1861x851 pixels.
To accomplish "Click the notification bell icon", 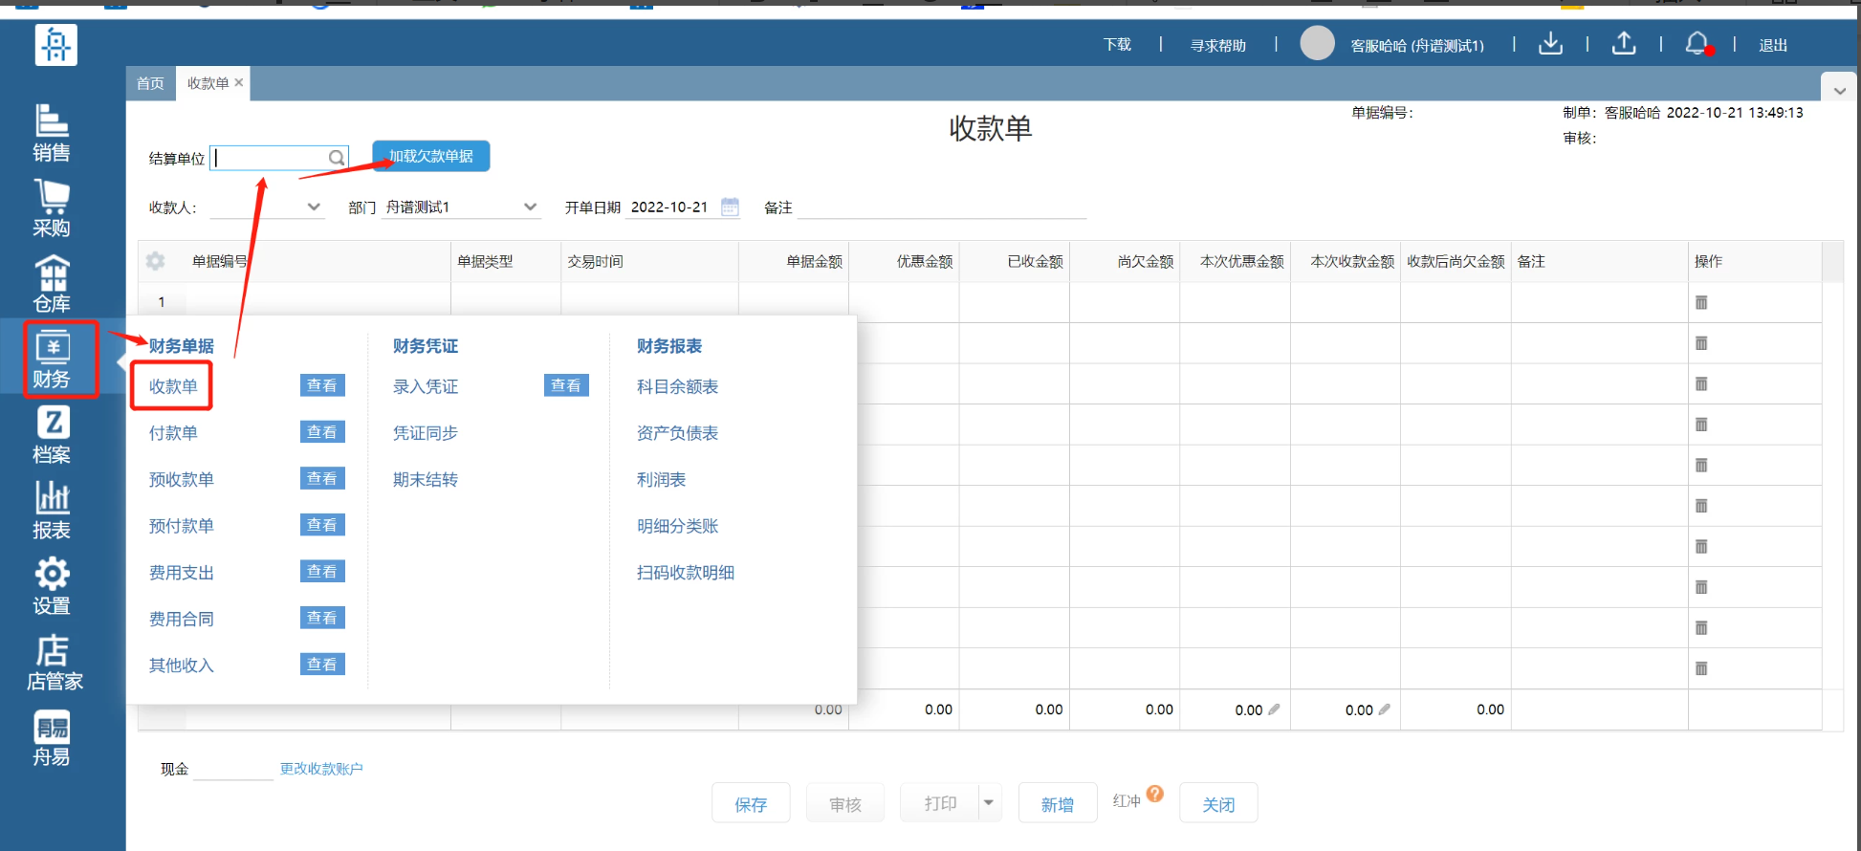I will (x=1697, y=44).
